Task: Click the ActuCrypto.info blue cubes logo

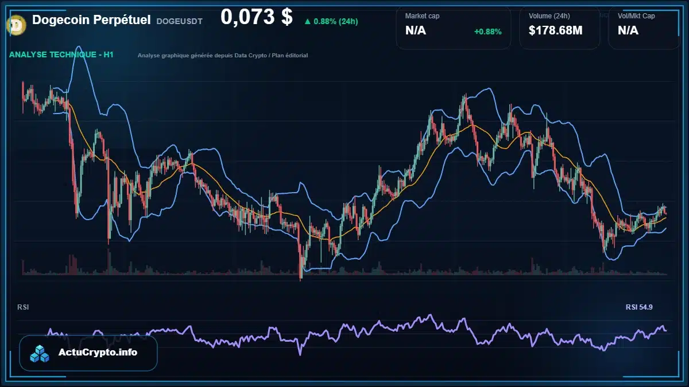Action: 40,353
